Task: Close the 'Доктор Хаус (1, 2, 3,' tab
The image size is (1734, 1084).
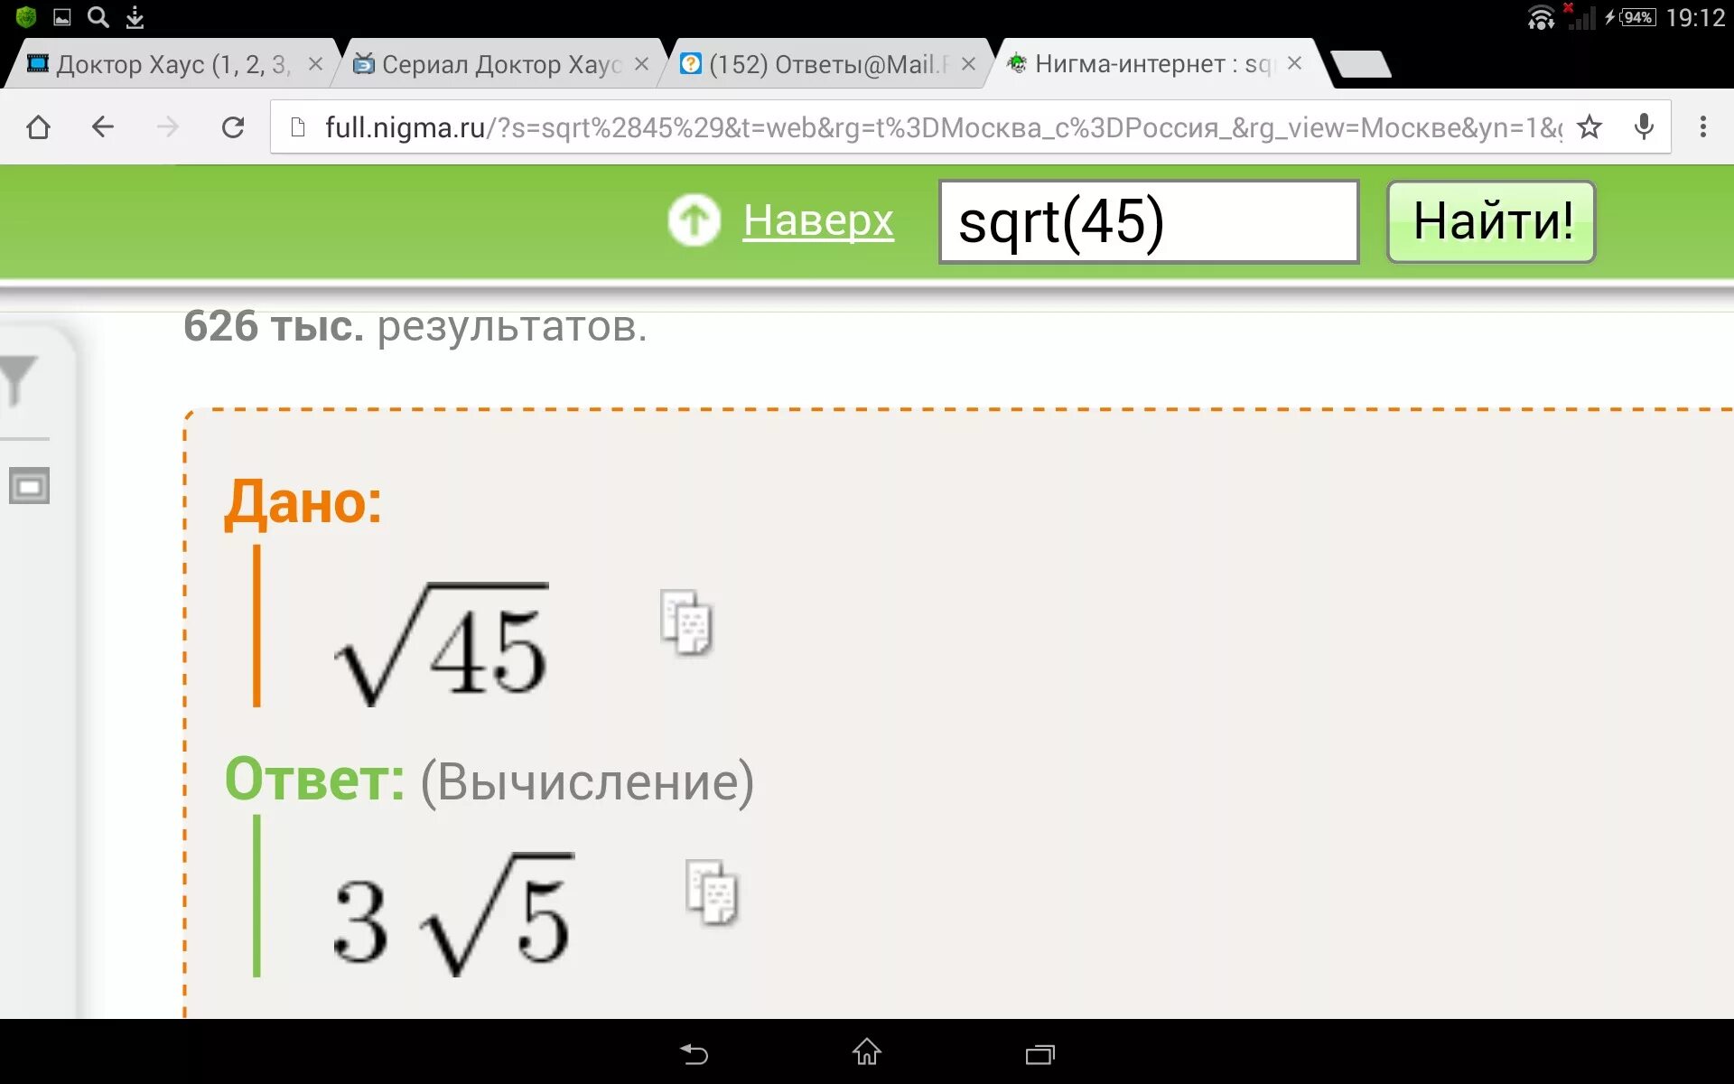Action: 315,64
